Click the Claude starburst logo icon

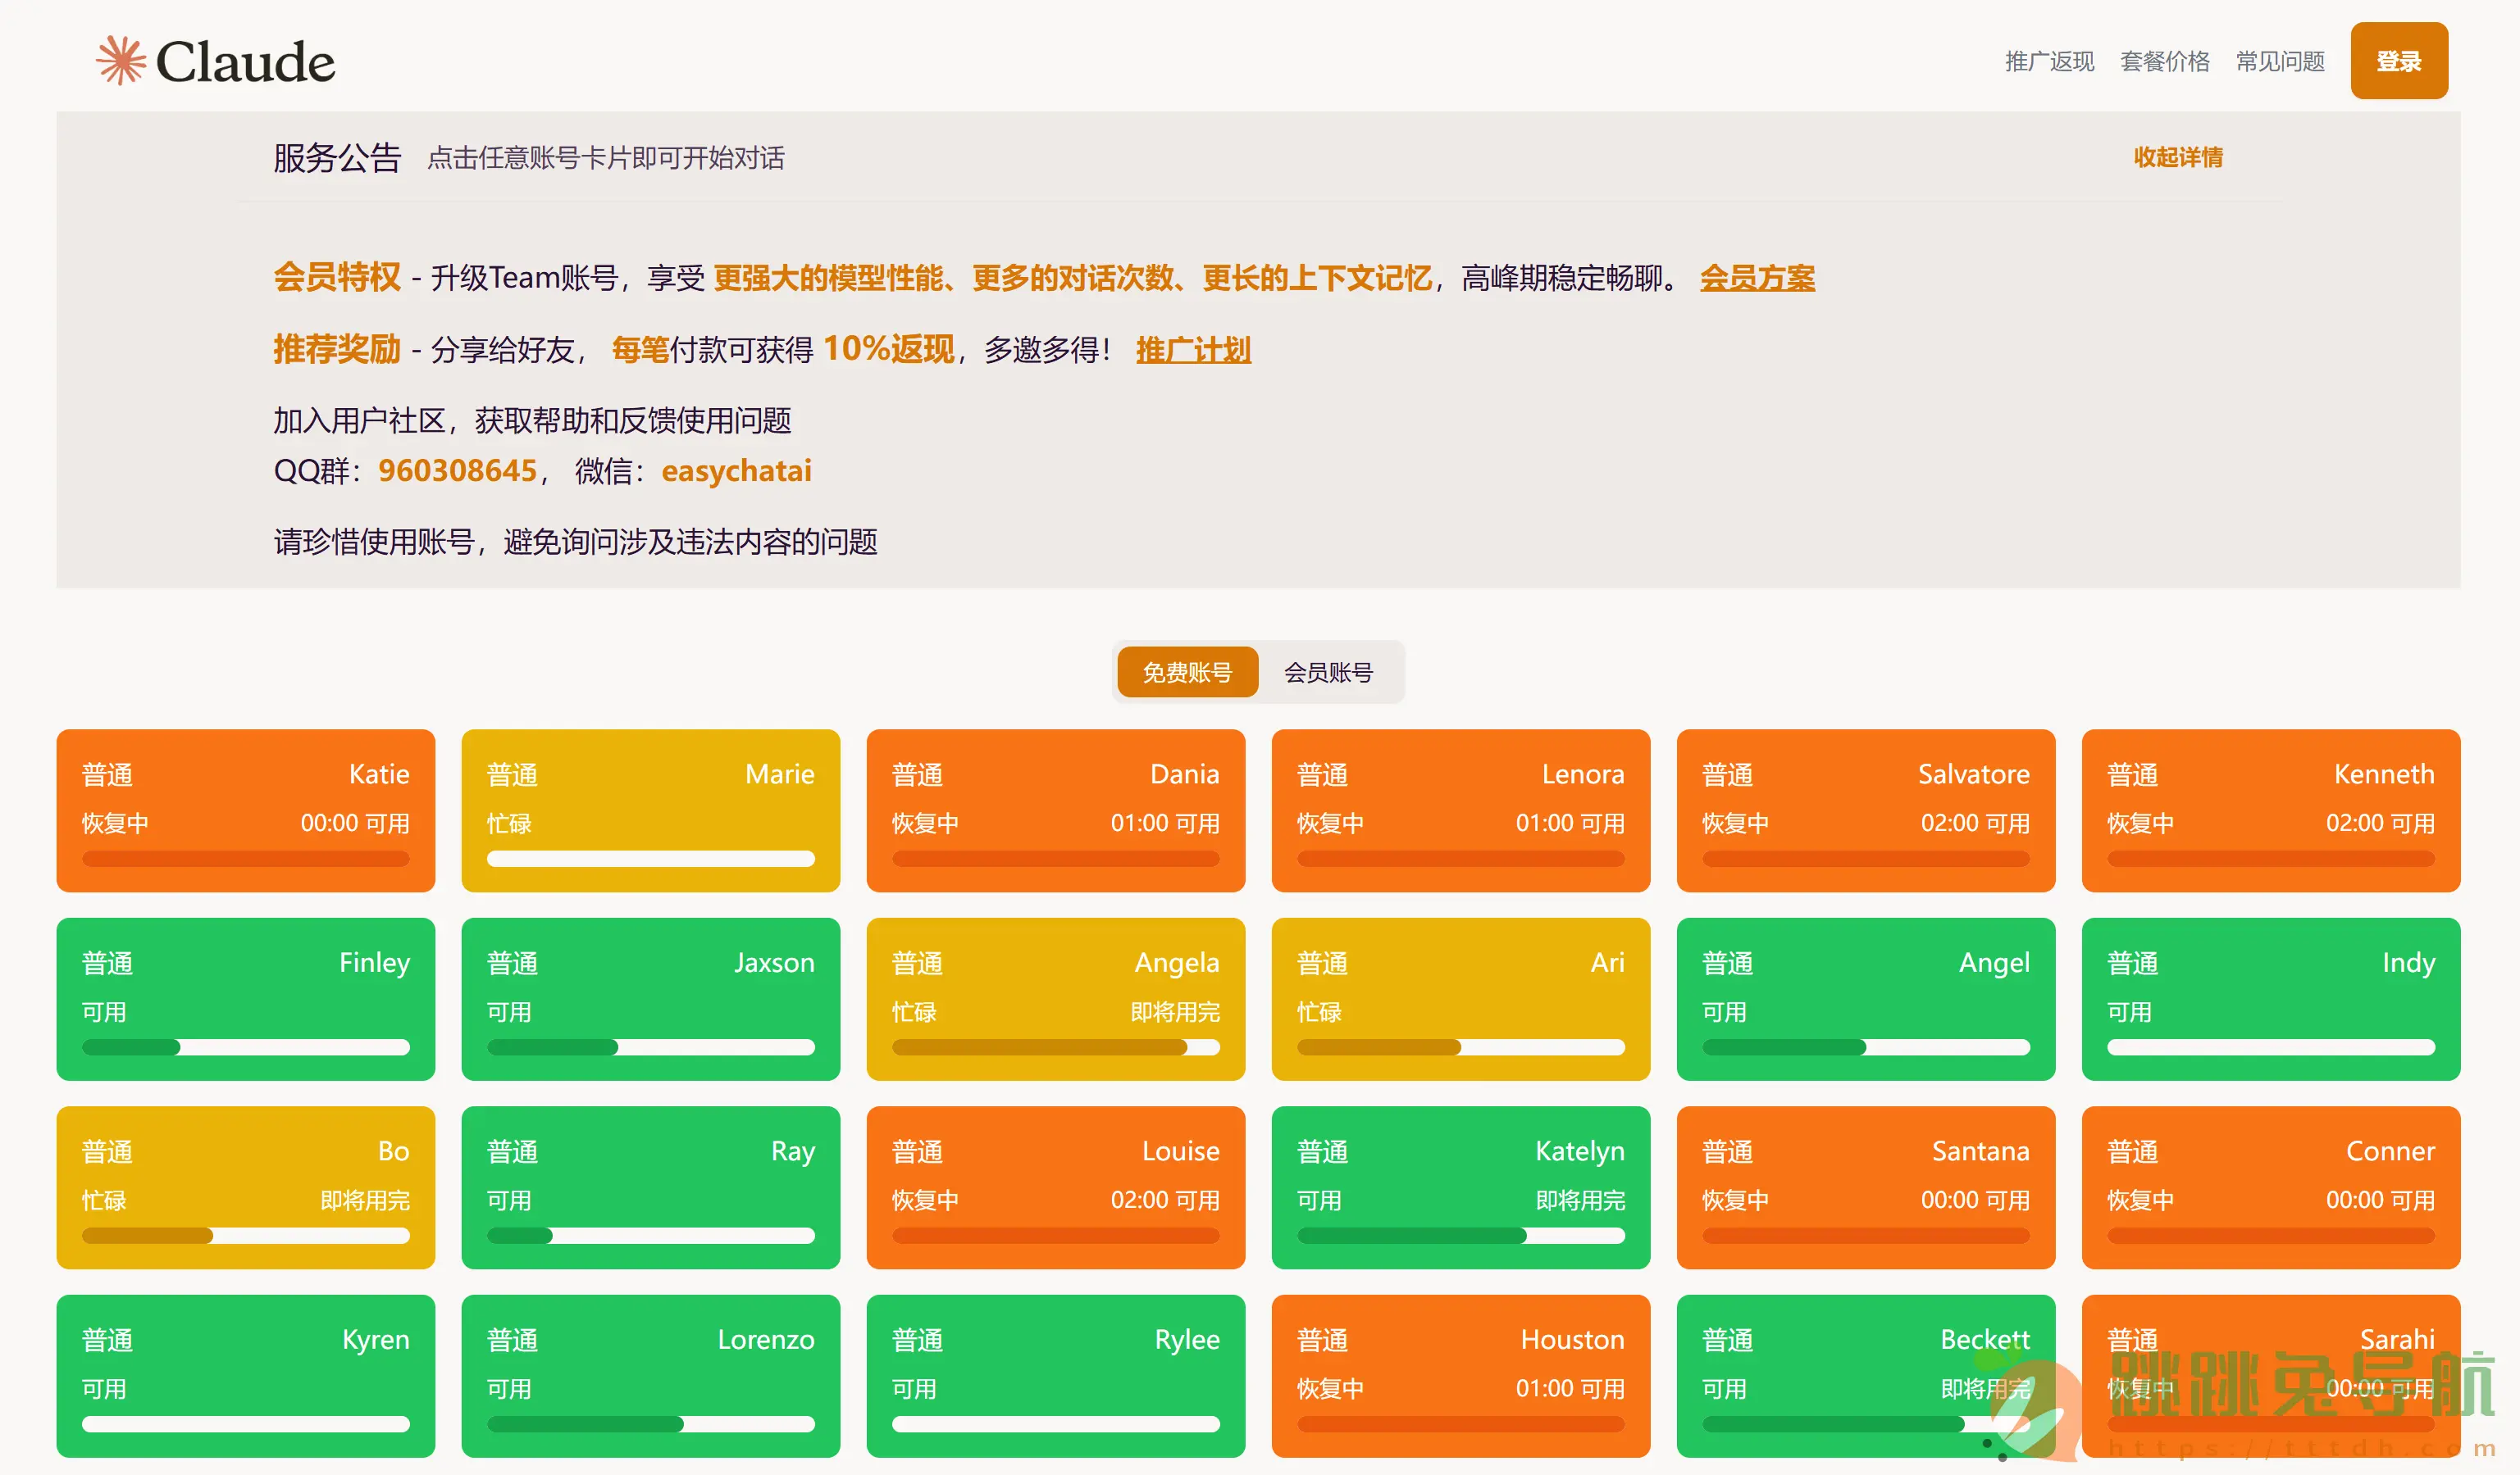[121, 61]
